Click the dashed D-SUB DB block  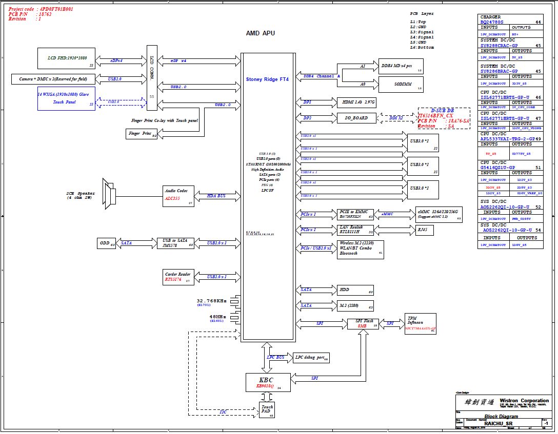[x=444, y=118]
